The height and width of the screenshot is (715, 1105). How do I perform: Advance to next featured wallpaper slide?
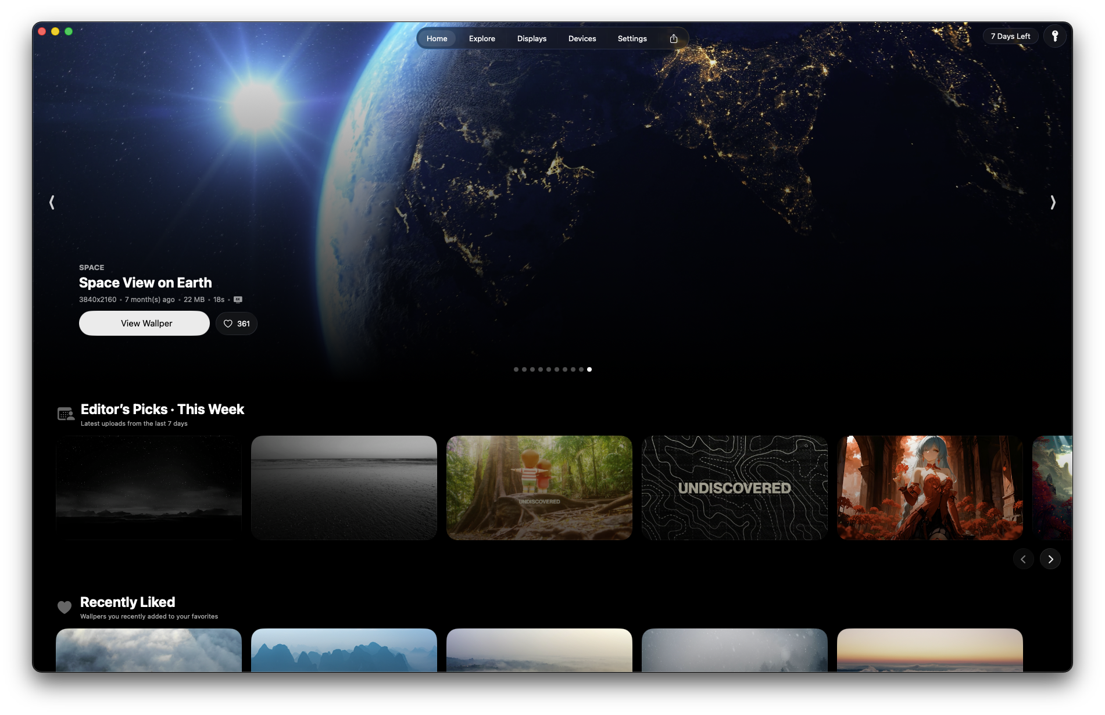[1053, 202]
